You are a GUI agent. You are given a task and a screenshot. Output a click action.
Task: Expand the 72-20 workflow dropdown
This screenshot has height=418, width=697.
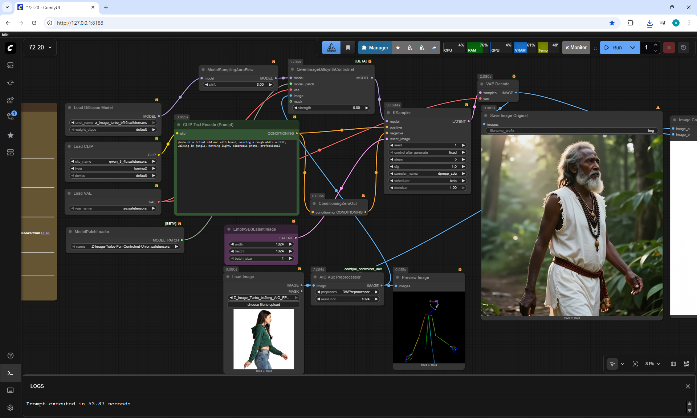[x=40, y=48]
